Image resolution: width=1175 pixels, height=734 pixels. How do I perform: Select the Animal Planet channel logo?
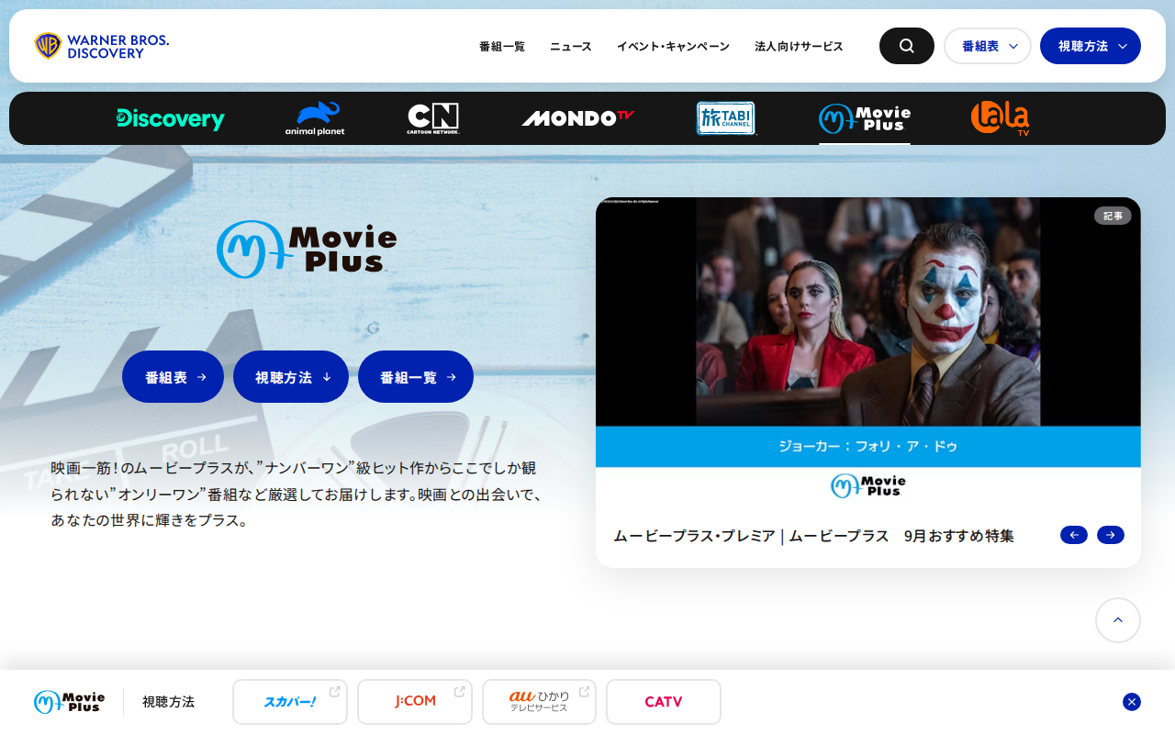(x=315, y=118)
